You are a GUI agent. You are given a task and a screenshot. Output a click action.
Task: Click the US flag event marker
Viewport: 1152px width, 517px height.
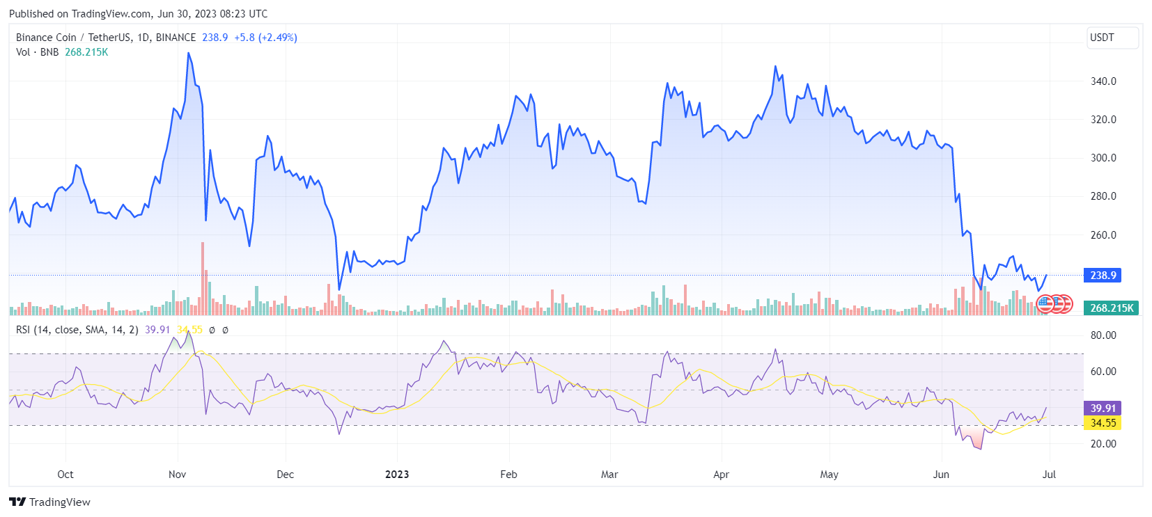1045,304
